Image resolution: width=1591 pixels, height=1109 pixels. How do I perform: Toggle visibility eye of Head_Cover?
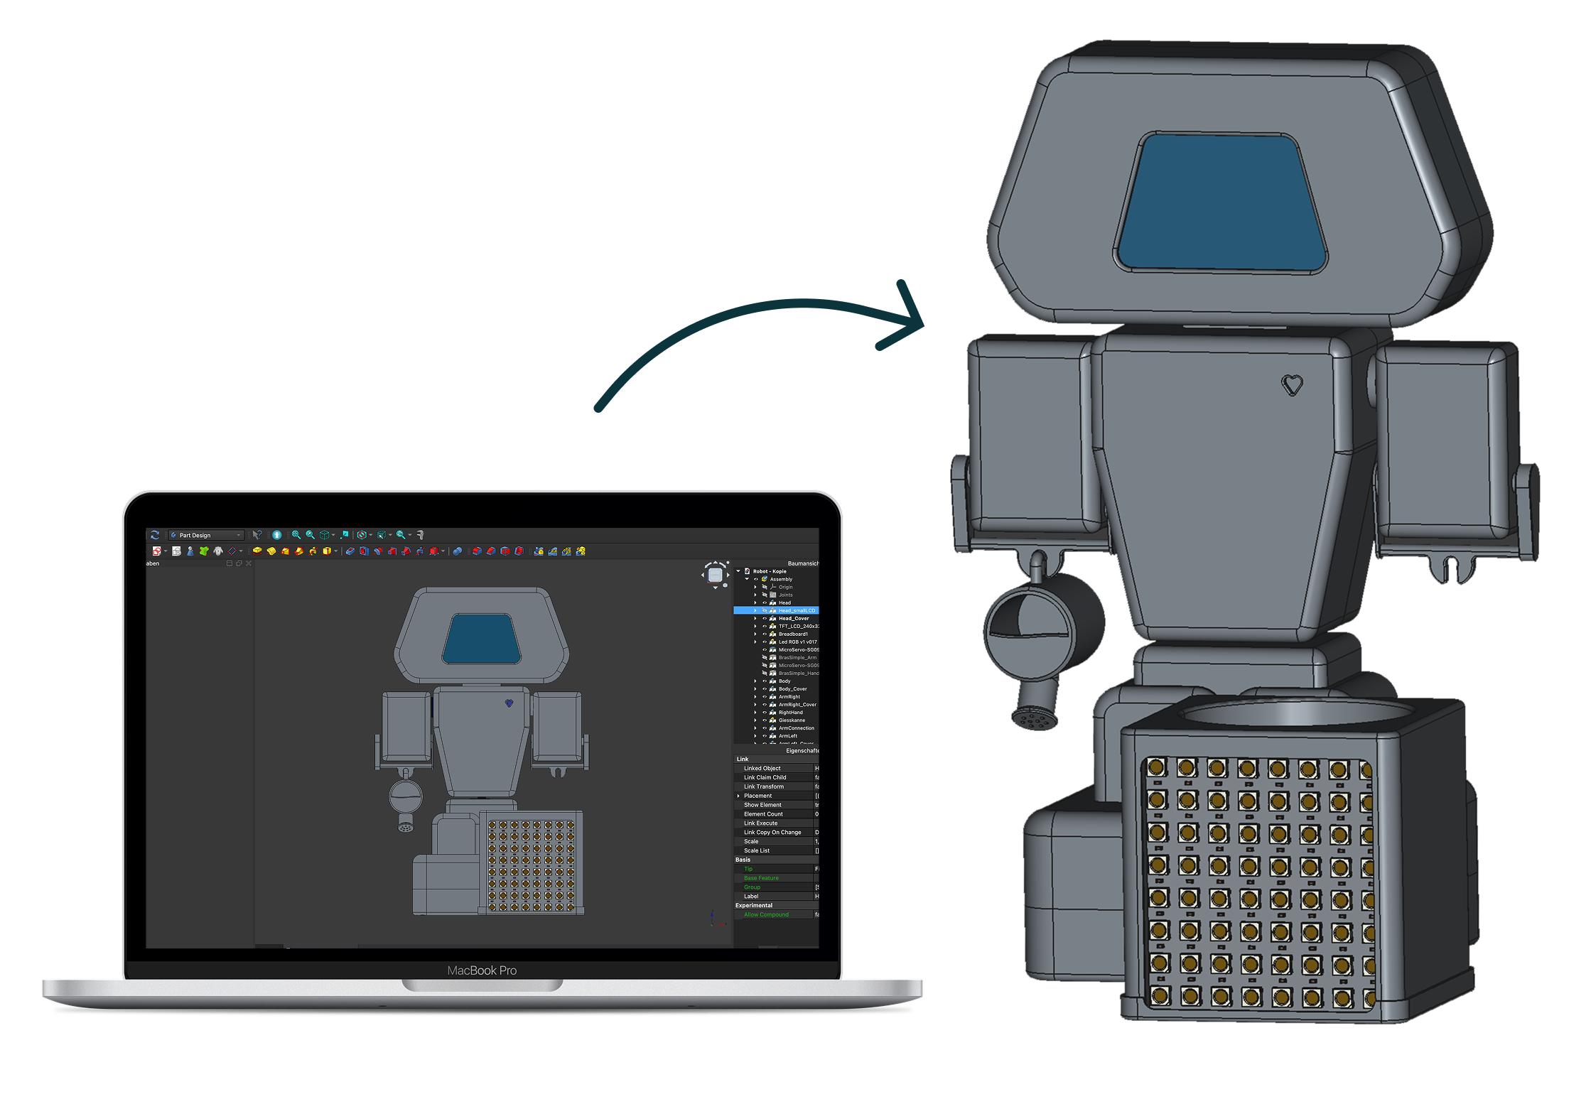pyautogui.click(x=765, y=618)
